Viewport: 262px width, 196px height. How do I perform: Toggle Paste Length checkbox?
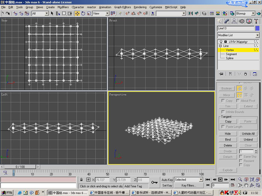(x=223, y=127)
